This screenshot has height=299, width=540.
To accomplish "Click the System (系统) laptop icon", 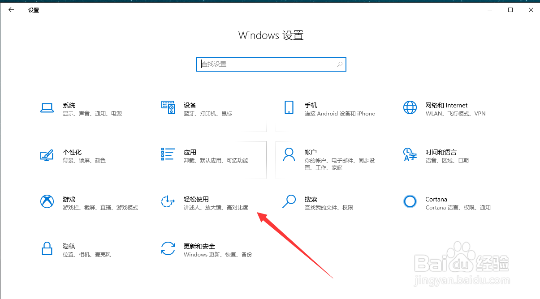I will pyautogui.click(x=47, y=107).
